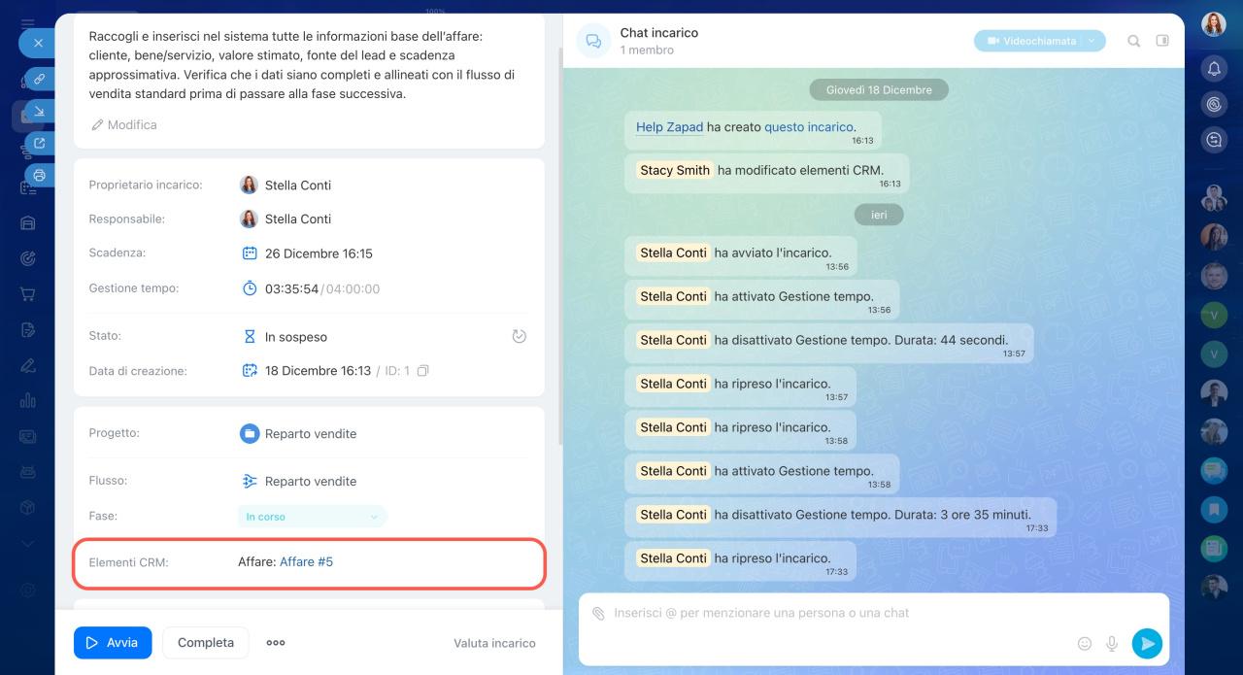Screen dimensions: 1243x675
Task: Click the paperclip attach file icon
Action: (x=598, y=614)
